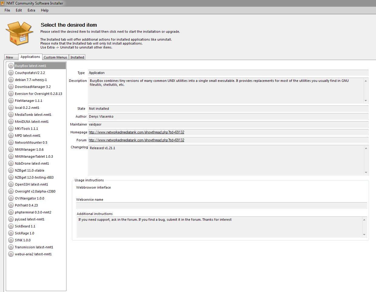The image size is (376, 292).
Task: Select the OpenSSH latest-nmt1 entry text
Action: [x=31, y=184]
